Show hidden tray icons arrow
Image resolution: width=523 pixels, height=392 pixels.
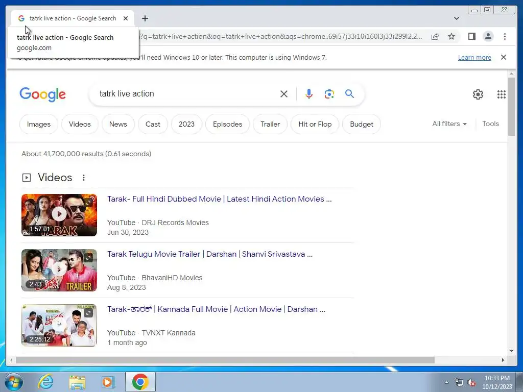click(x=446, y=383)
